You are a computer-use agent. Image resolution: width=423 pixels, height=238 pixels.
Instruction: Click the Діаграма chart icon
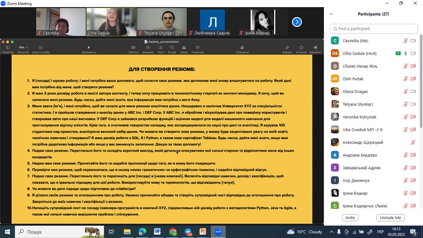point(147,48)
